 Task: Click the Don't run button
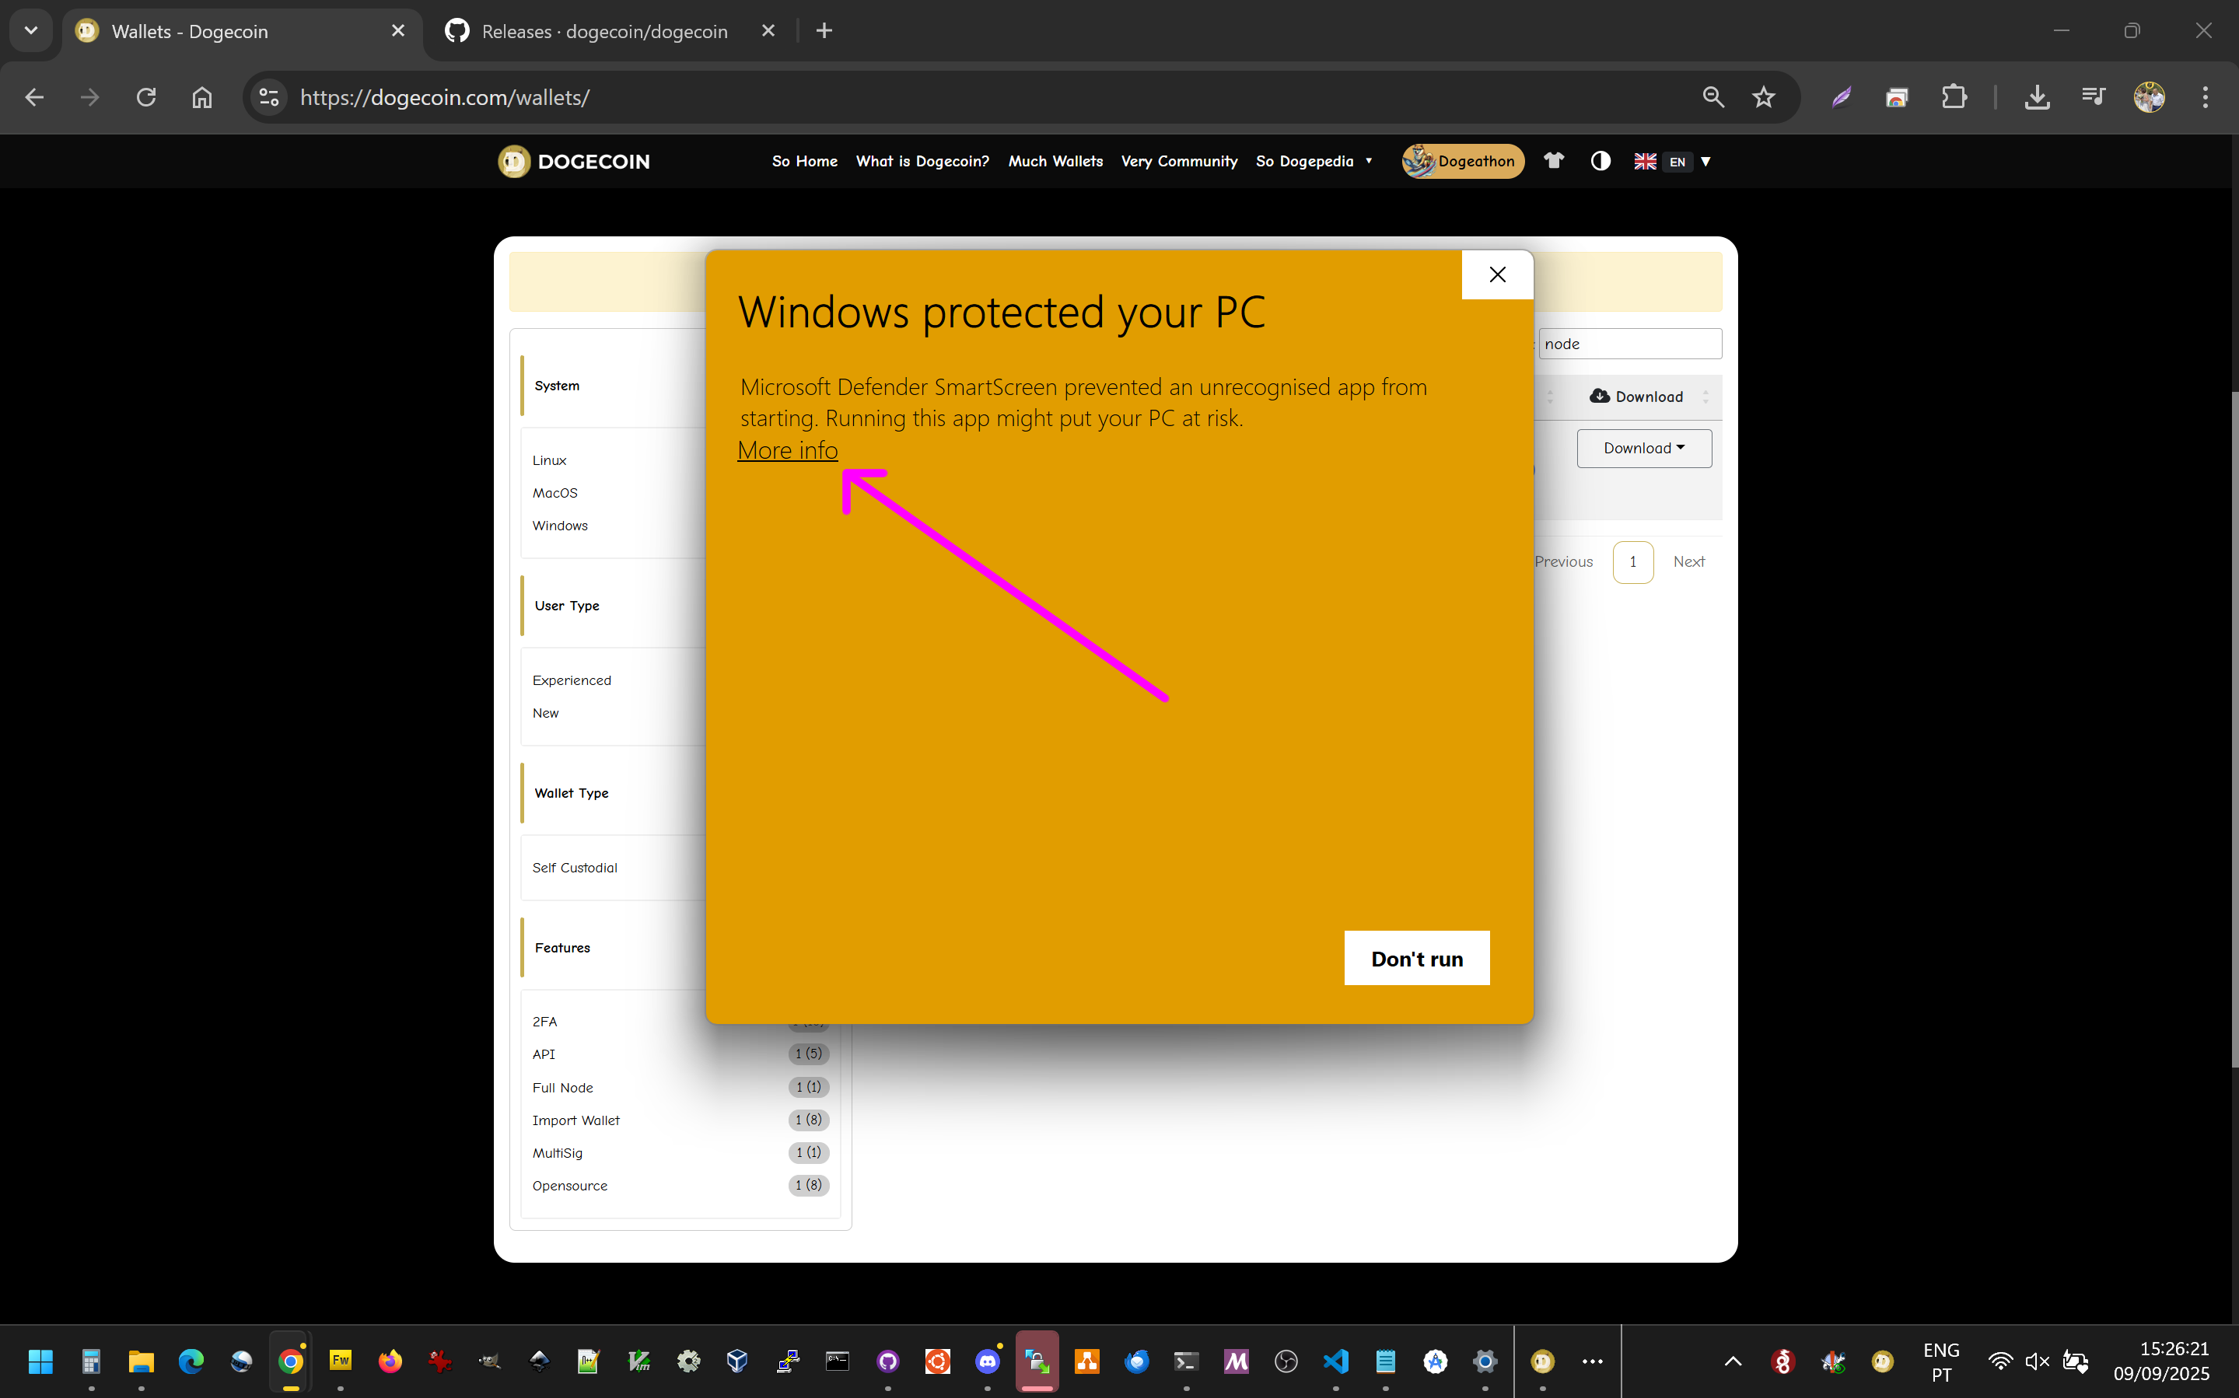pyautogui.click(x=1416, y=958)
